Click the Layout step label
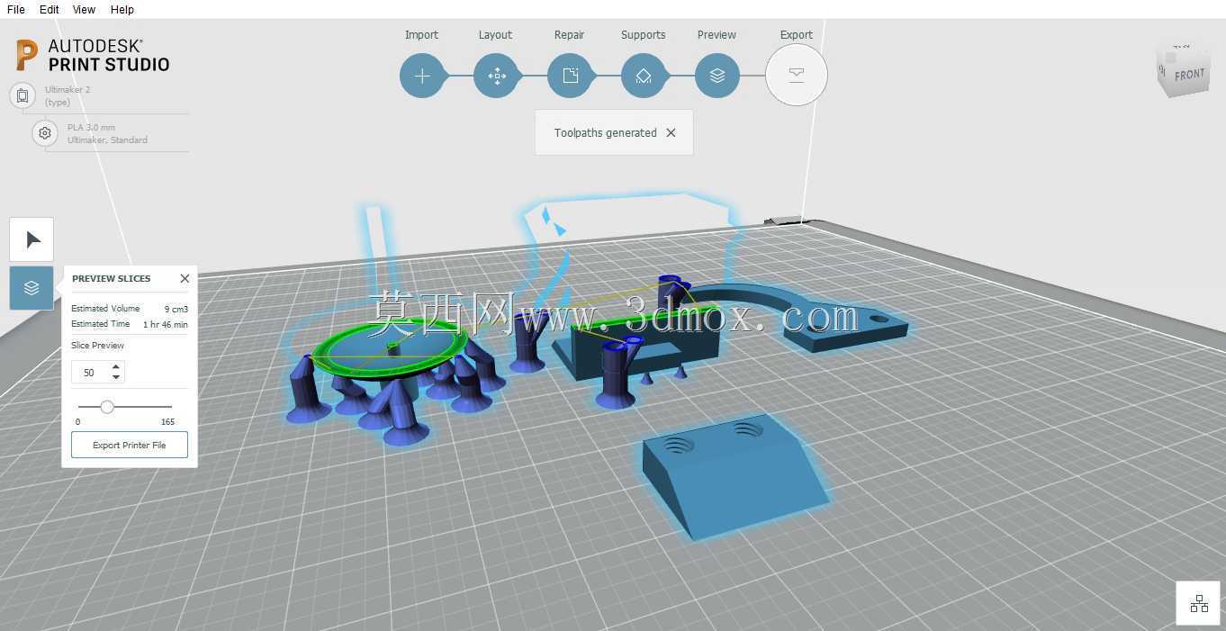The image size is (1226, 631). tap(495, 35)
